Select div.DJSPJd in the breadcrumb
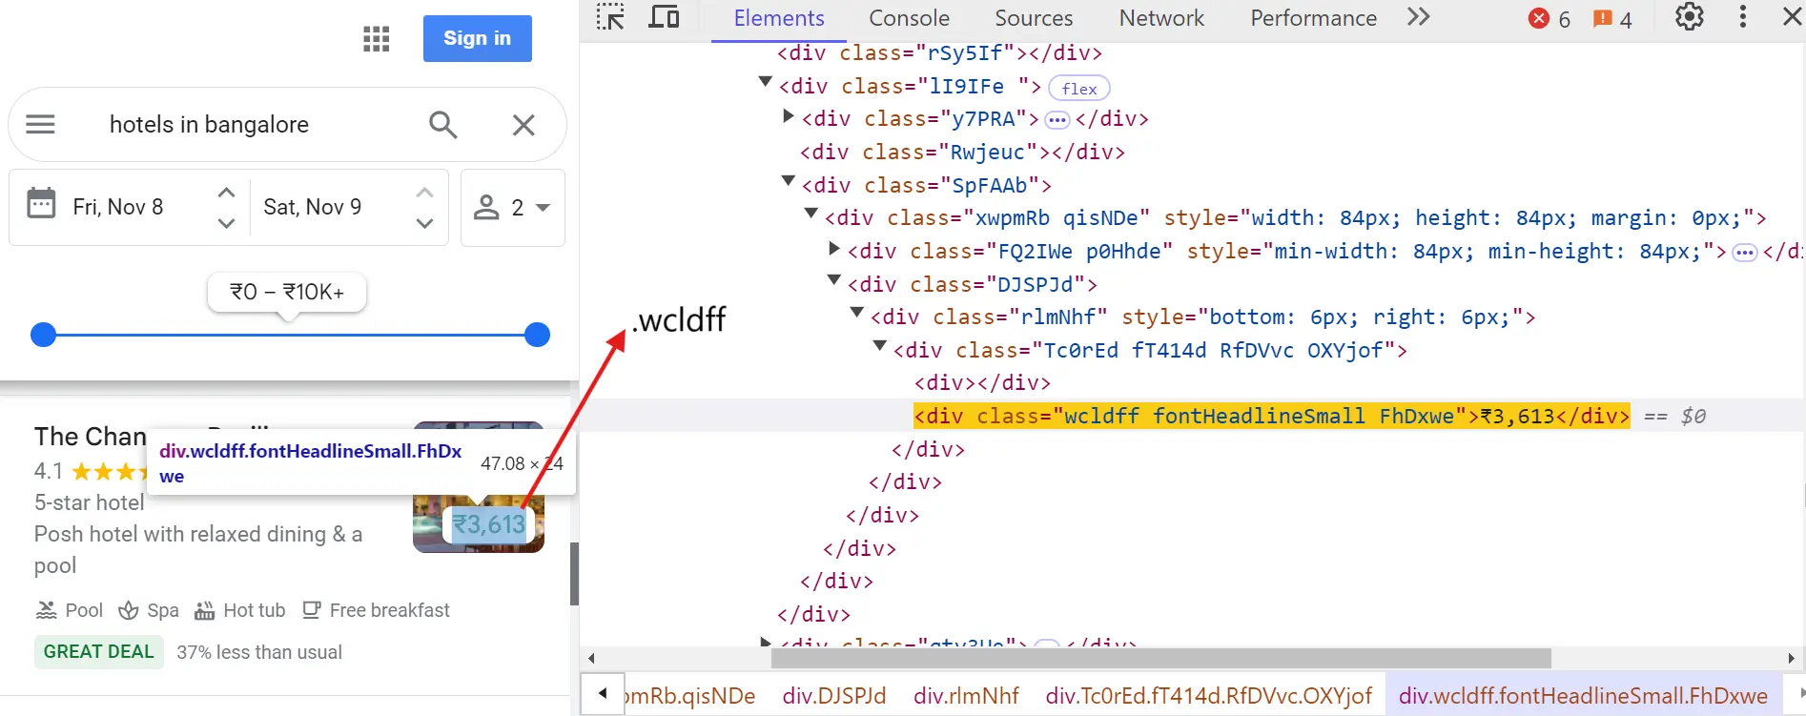The height and width of the screenshot is (716, 1806). click(833, 696)
